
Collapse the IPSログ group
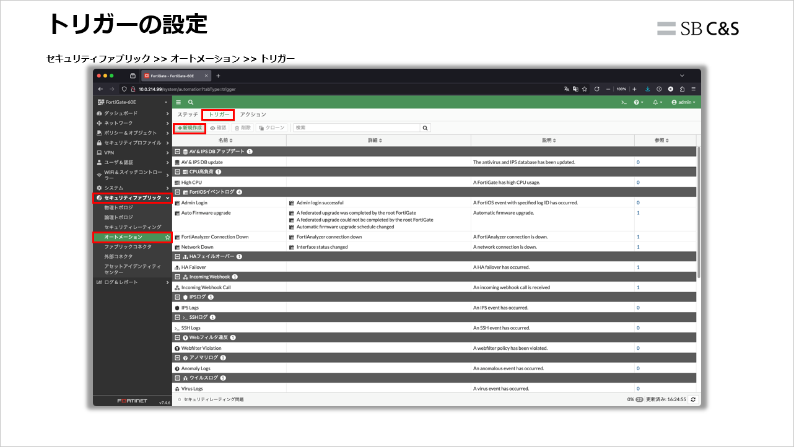tap(177, 297)
